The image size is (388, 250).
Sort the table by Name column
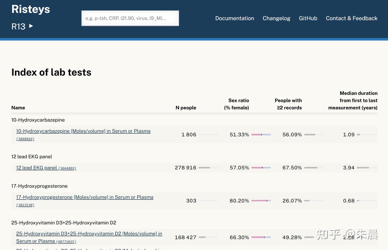(18, 107)
